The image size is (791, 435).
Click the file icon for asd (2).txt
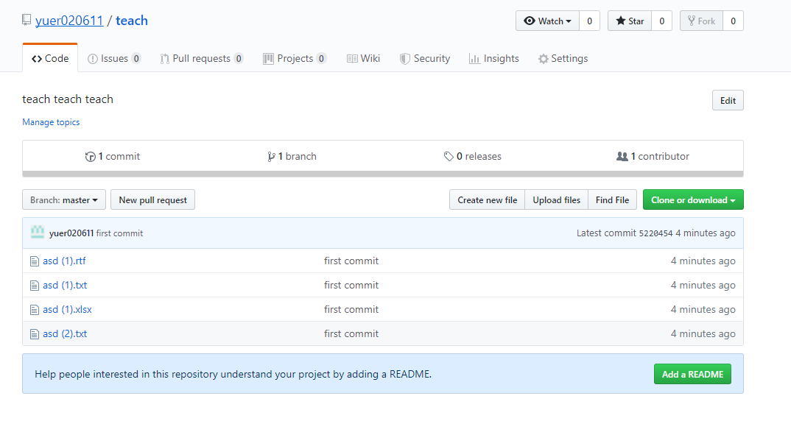[35, 333]
